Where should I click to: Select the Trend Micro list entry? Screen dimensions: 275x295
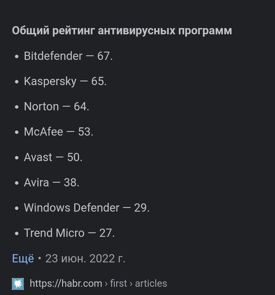[x=69, y=233]
